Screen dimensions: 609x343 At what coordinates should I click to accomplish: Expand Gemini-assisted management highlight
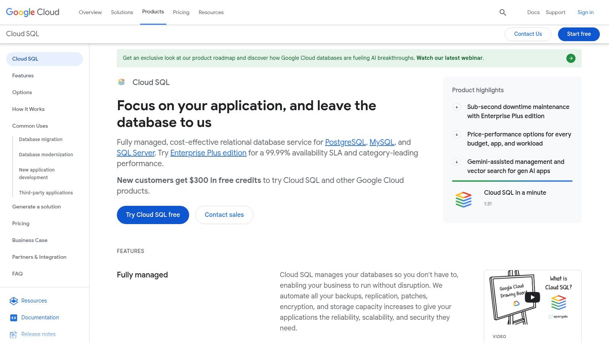click(x=457, y=162)
